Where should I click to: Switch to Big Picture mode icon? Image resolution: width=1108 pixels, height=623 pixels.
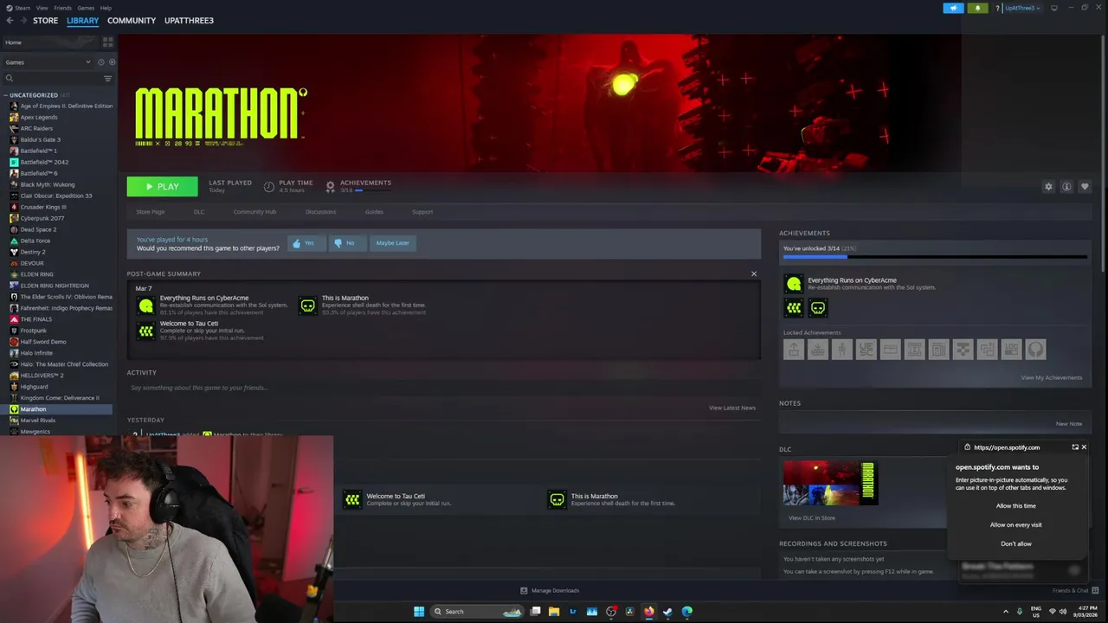[1053, 8]
